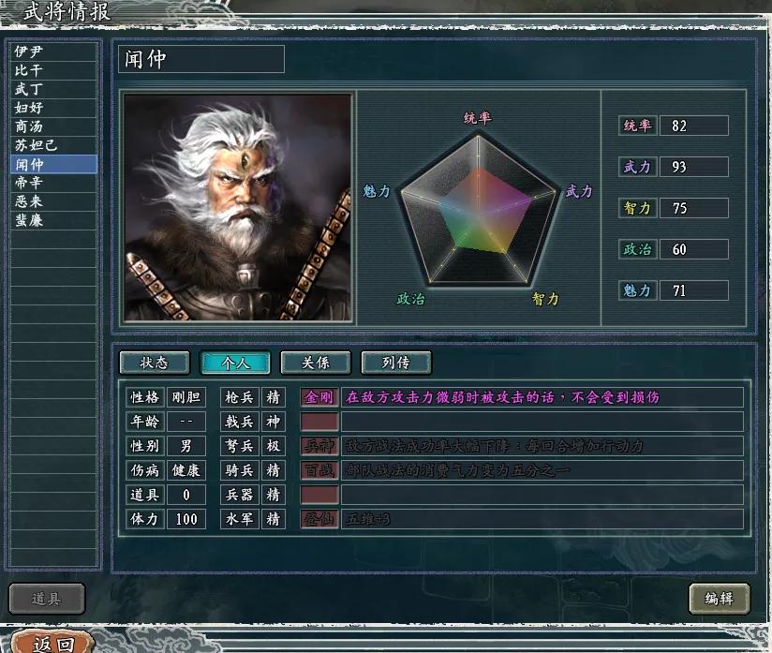Click the 兵神 skill description text

pyautogui.click(x=495, y=446)
